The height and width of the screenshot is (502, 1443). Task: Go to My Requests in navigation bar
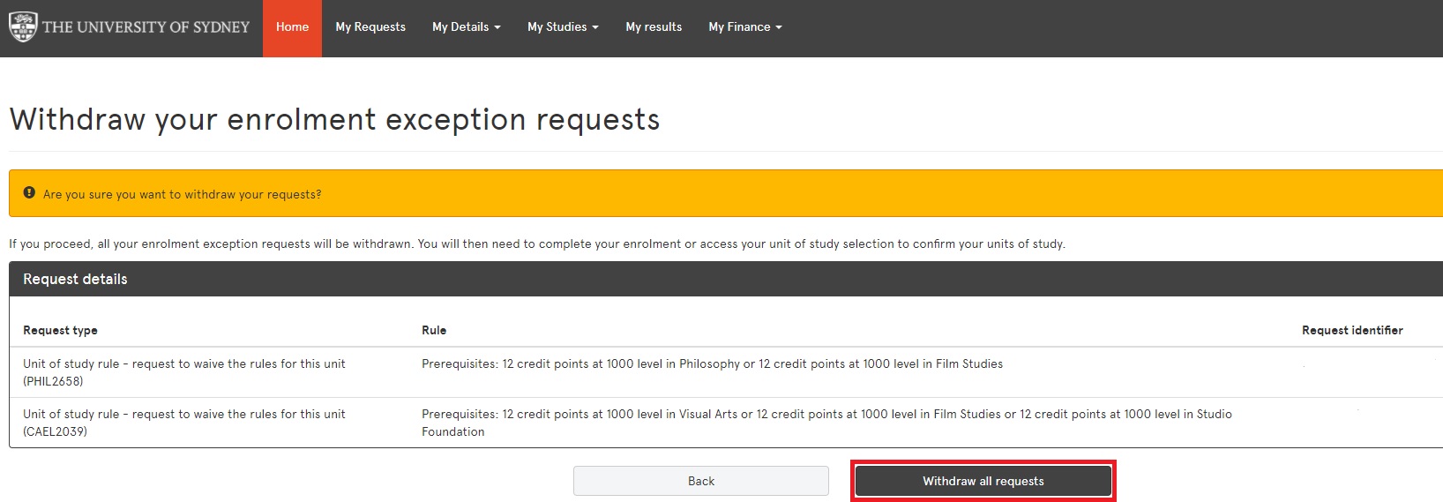[x=370, y=27]
